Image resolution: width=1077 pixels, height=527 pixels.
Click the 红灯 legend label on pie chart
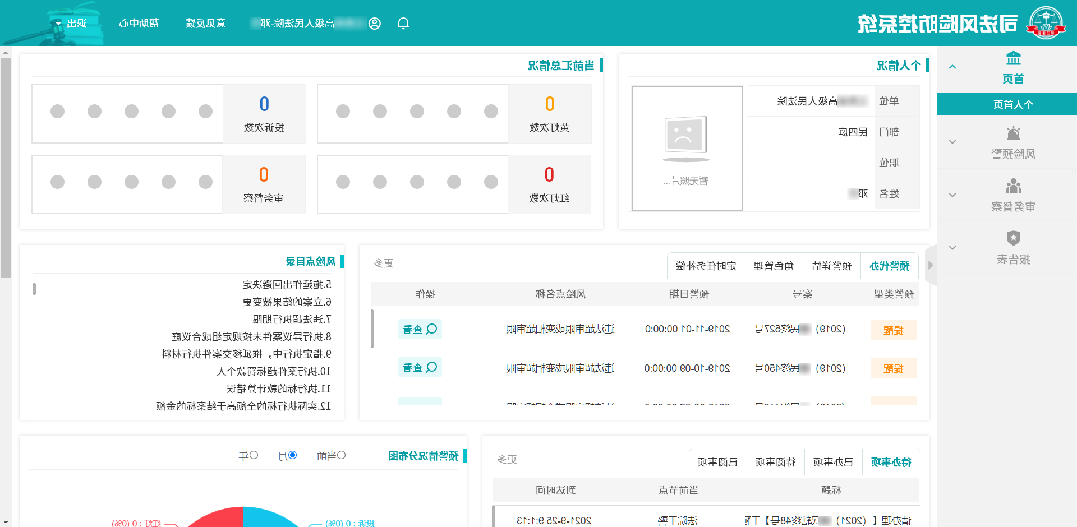[x=136, y=523]
